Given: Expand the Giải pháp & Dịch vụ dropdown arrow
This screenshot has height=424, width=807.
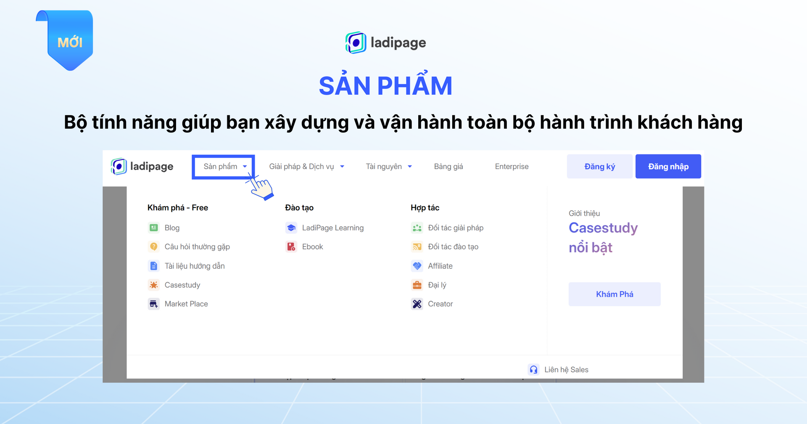Looking at the screenshot, I should click(x=342, y=167).
